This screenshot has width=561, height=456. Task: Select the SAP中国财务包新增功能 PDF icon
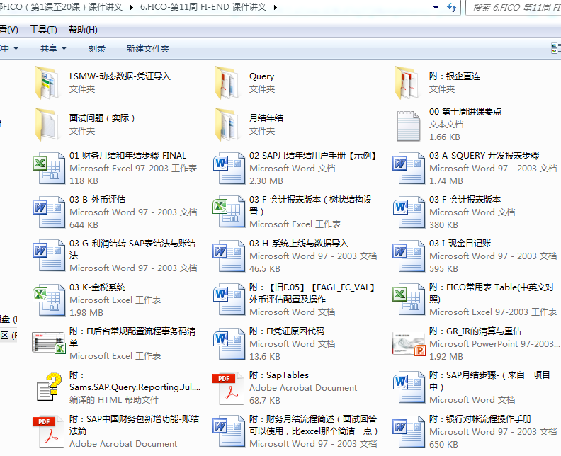pos(48,432)
